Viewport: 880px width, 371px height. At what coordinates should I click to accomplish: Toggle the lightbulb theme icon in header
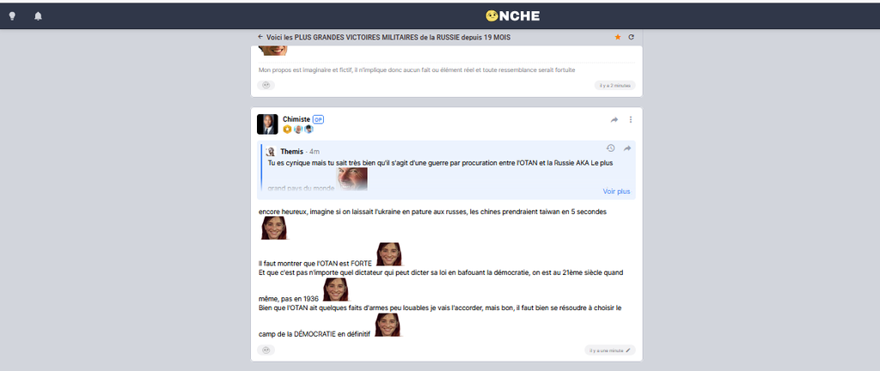[12, 15]
